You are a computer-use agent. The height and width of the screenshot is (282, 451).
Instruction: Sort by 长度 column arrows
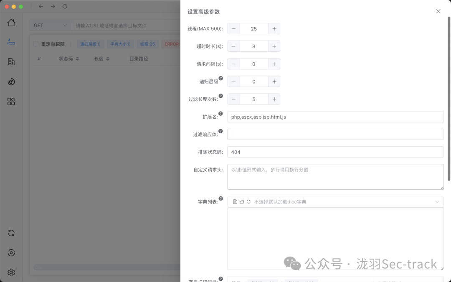(108, 59)
